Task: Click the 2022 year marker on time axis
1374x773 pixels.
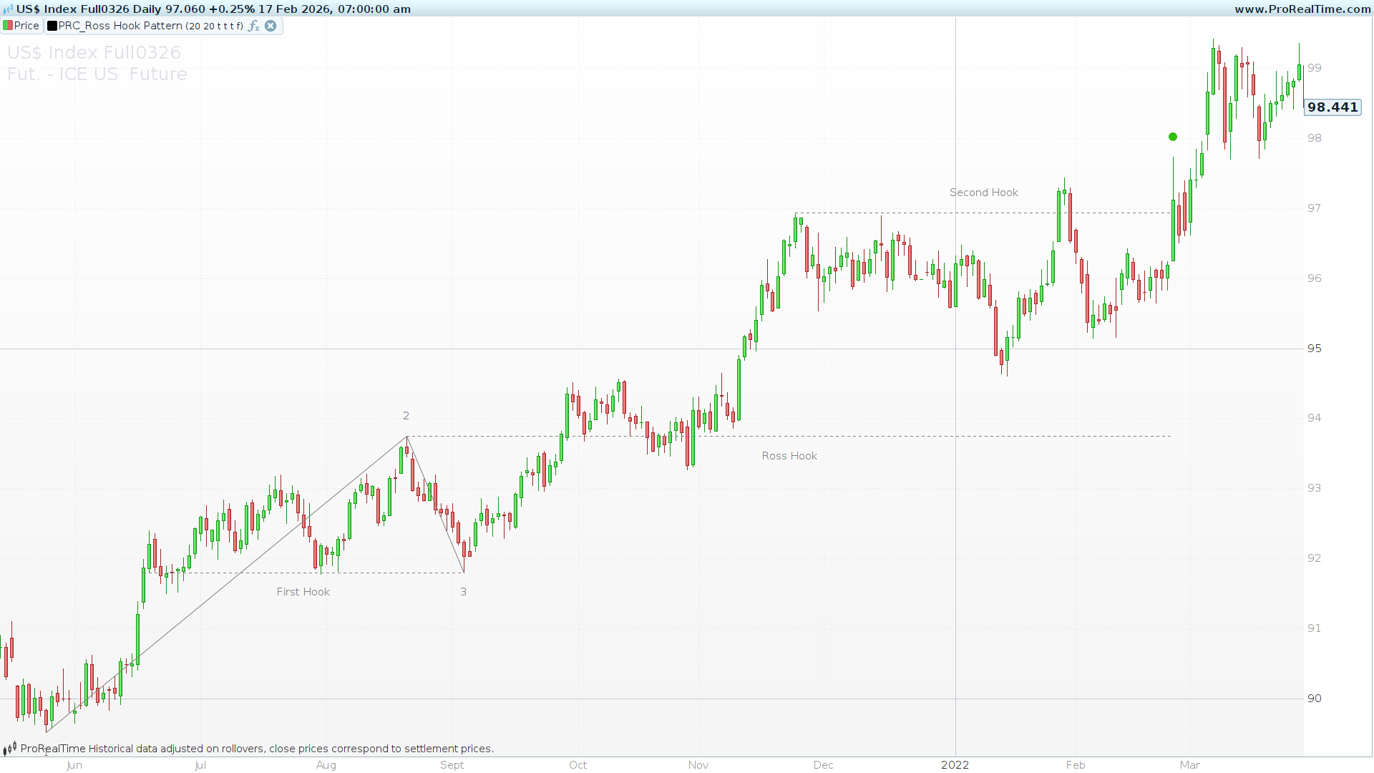Action: [x=955, y=765]
